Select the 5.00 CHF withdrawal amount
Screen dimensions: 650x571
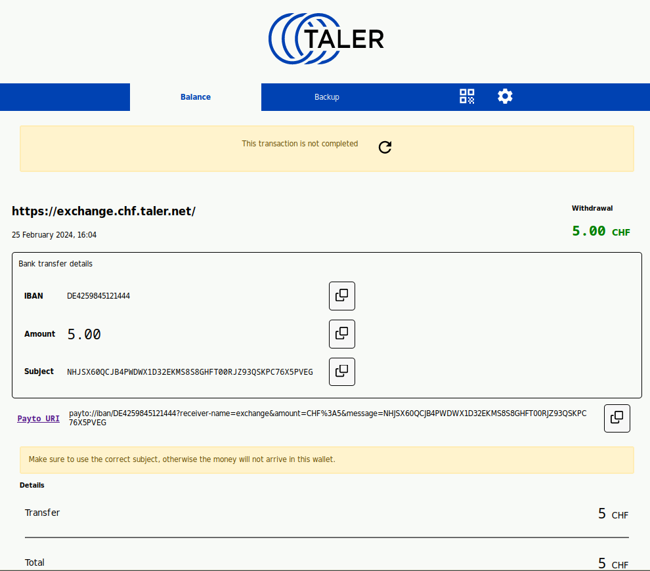[x=600, y=231]
